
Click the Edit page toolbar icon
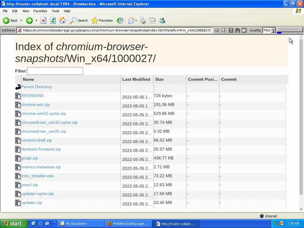pyautogui.click(x=152, y=20)
